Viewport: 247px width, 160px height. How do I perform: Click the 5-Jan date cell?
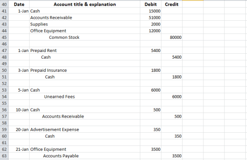tap(19, 90)
